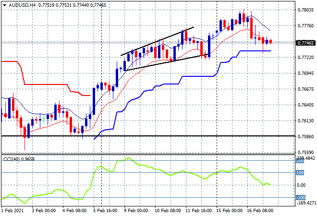Open the chart menu triangle beside AUDUSD,H4
The width and height of the screenshot is (317, 216).
[x=4, y=5]
